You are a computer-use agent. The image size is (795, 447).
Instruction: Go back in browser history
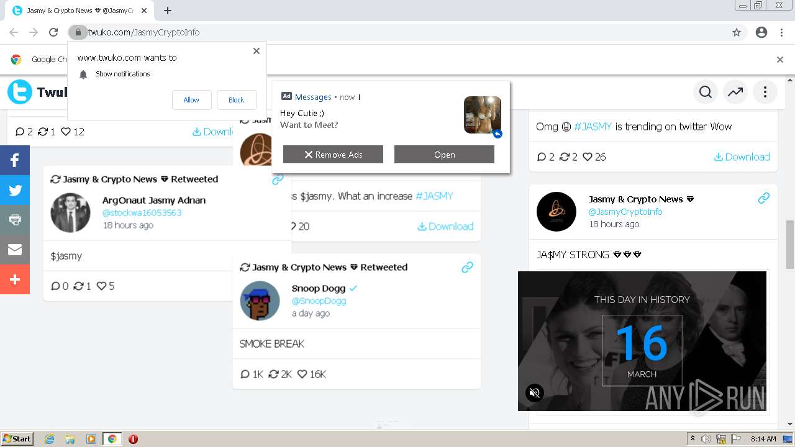click(x=14, y=32)
